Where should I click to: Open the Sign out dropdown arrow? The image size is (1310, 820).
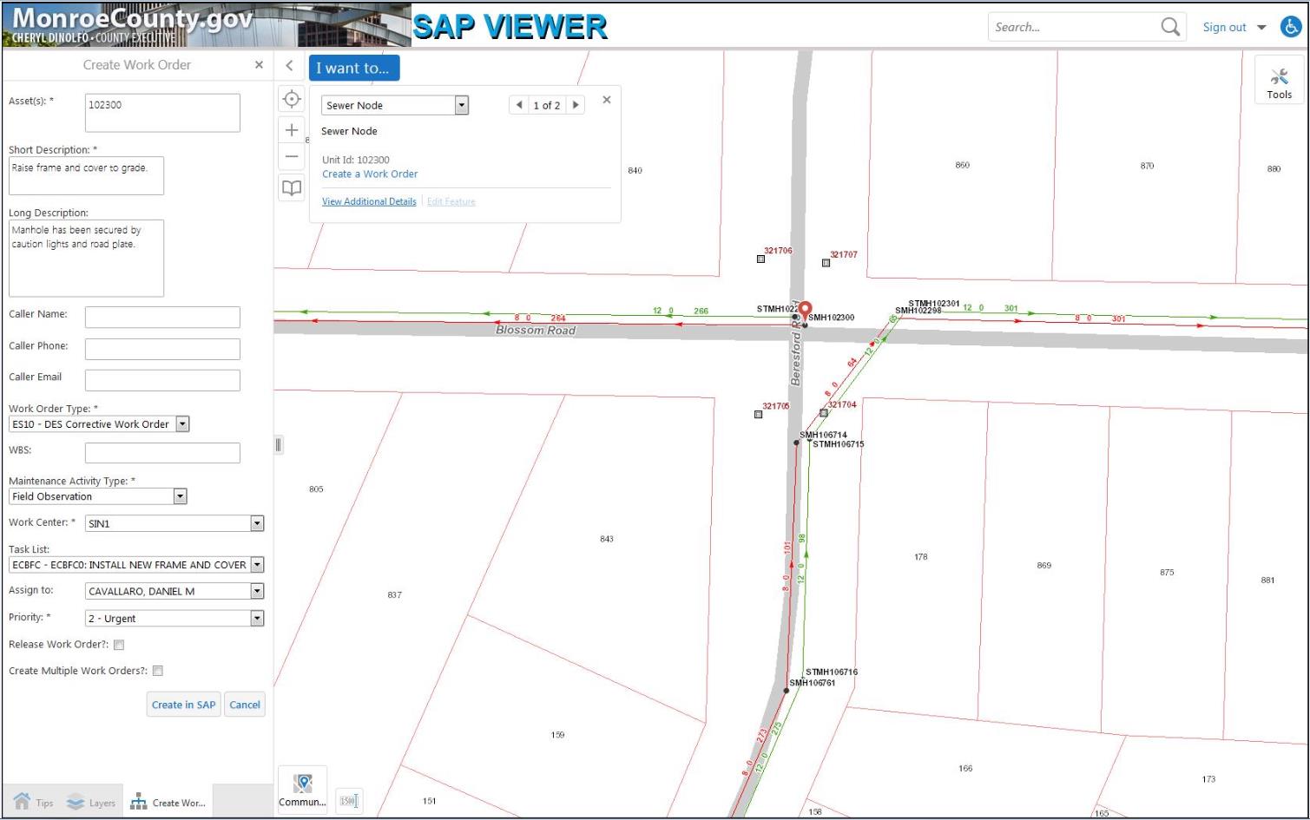point(1261,28)
